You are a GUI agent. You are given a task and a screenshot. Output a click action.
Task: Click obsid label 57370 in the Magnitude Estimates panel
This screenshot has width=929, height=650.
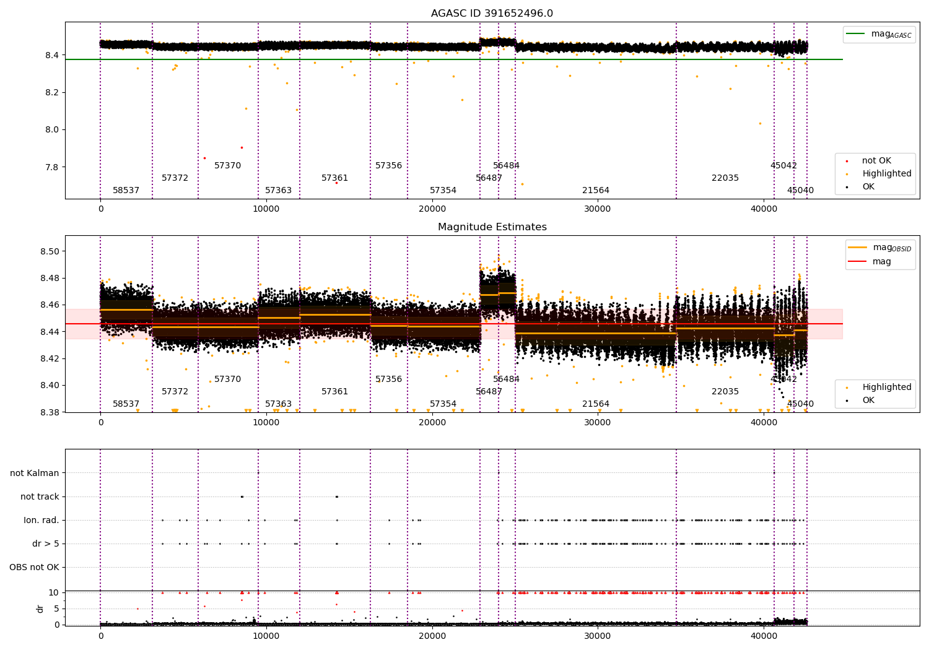point(227,379)
